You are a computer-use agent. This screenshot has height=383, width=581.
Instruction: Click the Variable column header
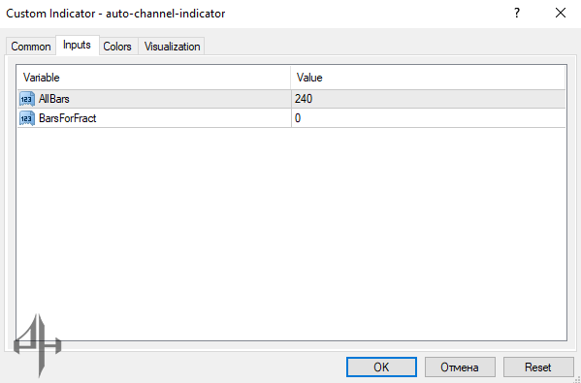154,78
